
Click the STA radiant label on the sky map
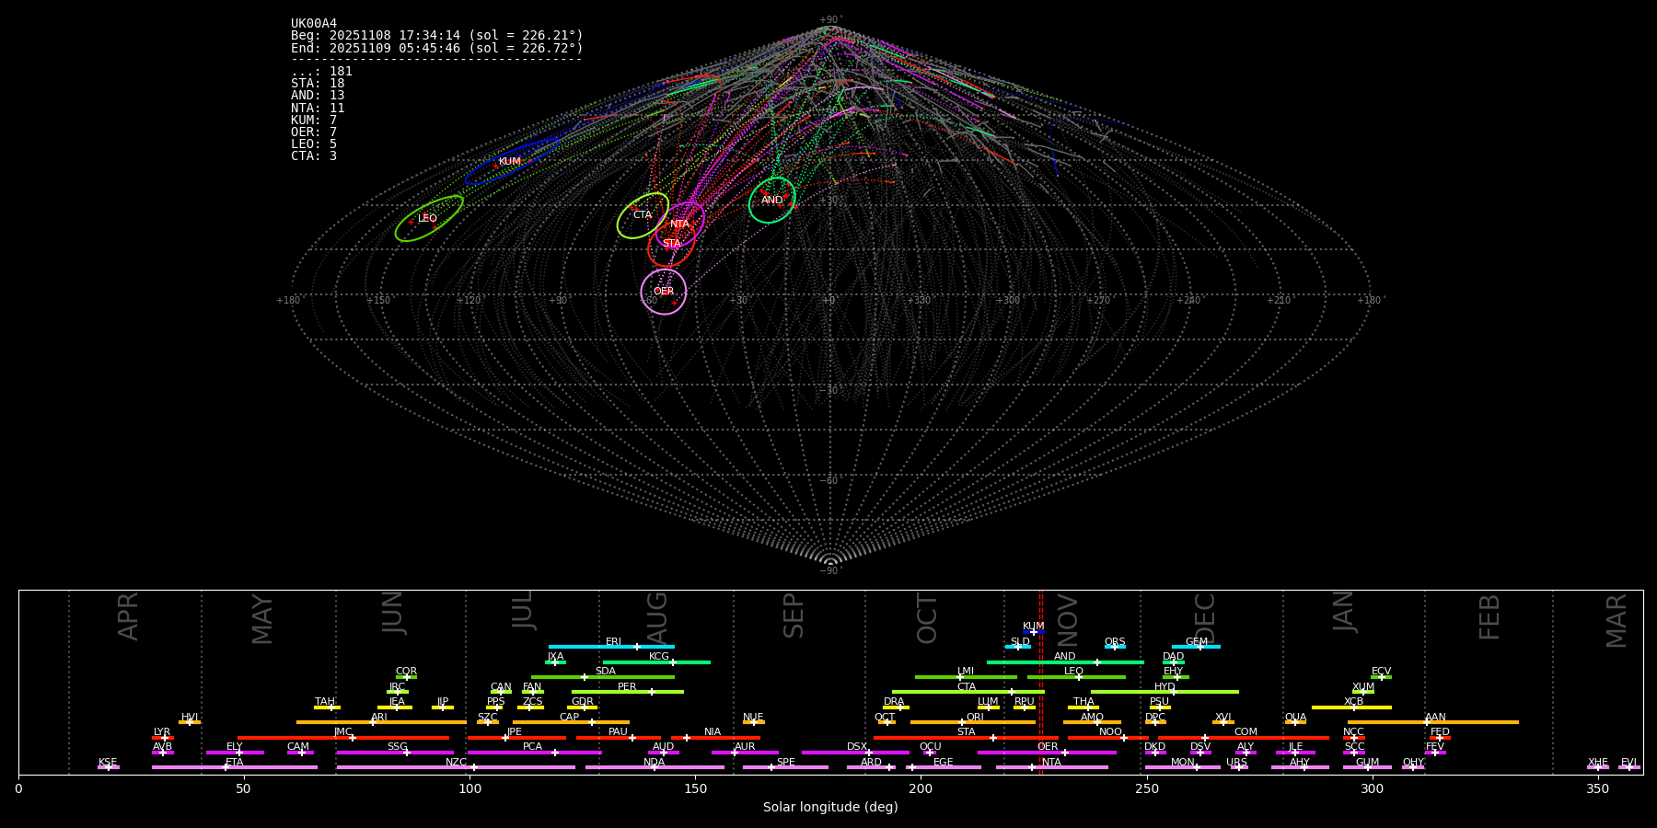click(672, 244)
